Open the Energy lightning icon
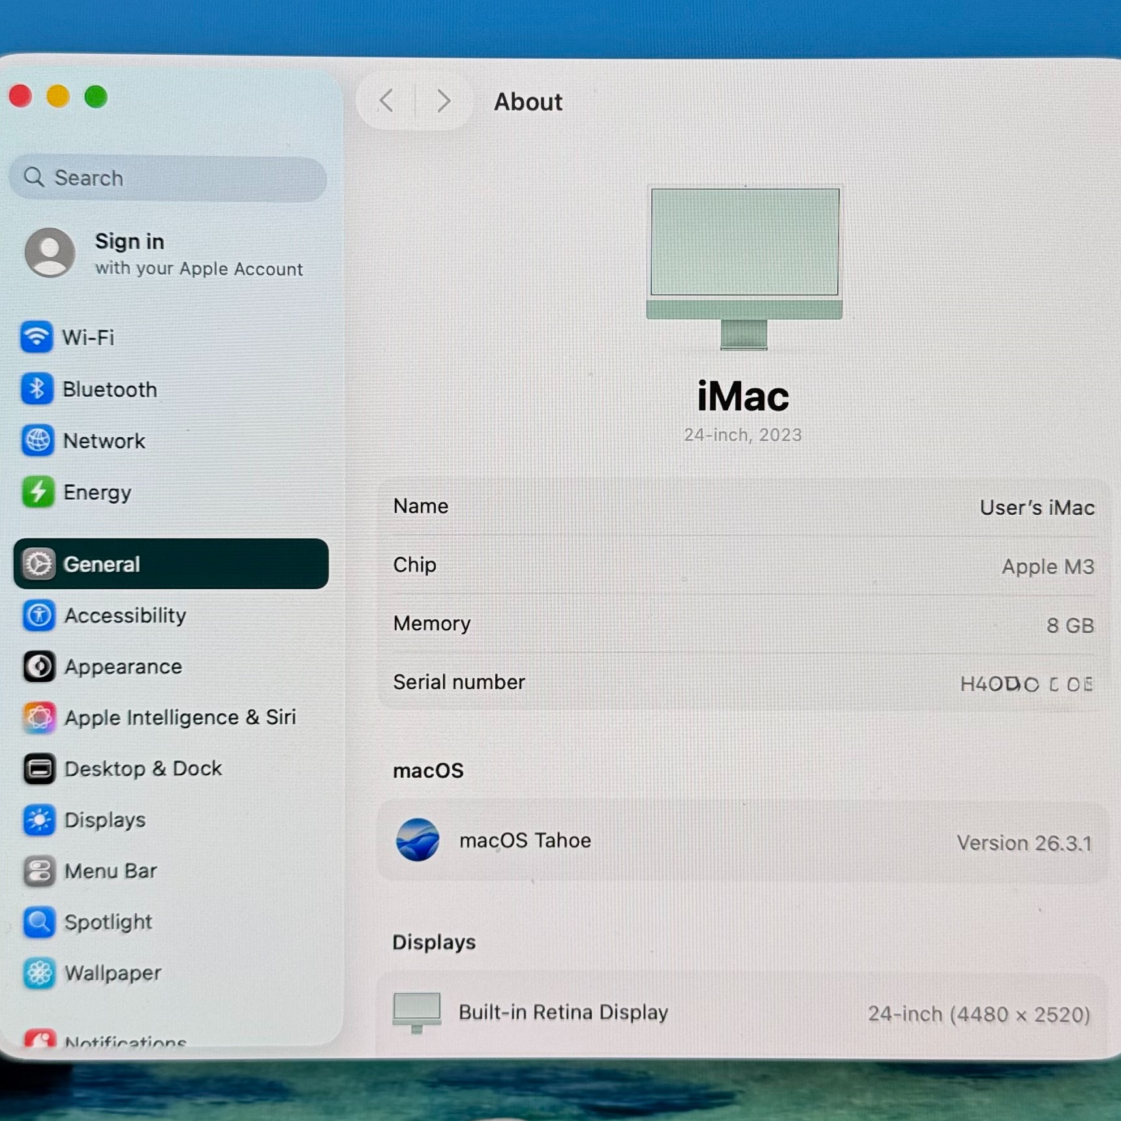This screenshot has height=1121, width=1121. point(38,492)
